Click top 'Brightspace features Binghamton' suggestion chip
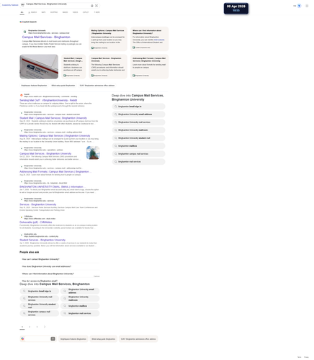 pos(34,86)
